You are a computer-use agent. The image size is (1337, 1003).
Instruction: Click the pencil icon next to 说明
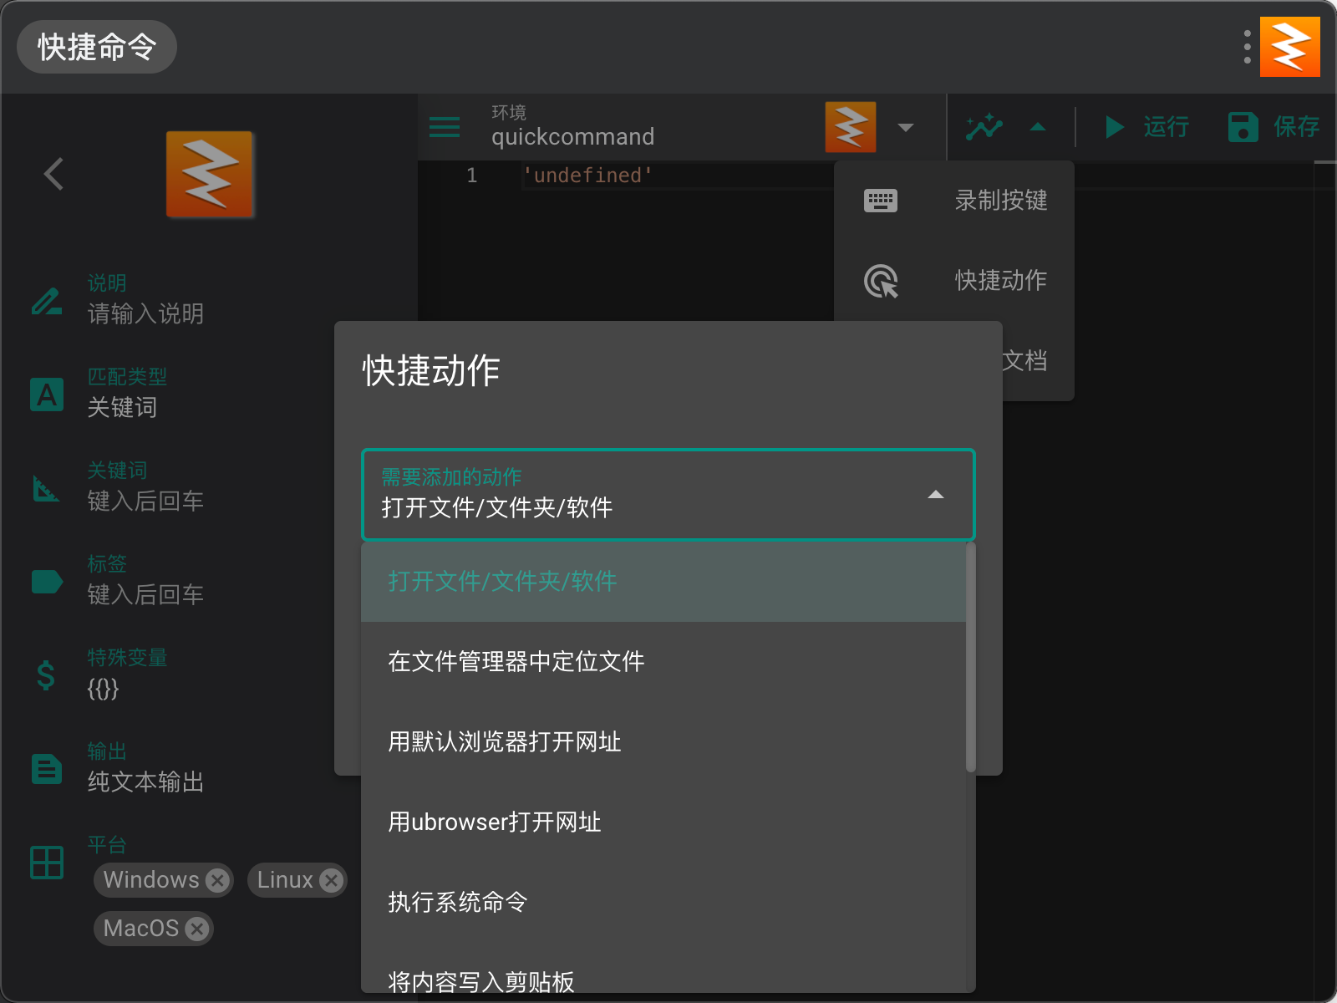(47, 301)
